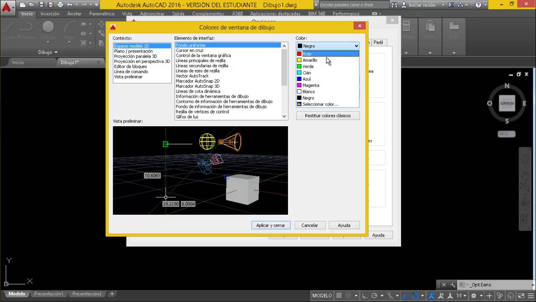This screenshot has width=536, height=302.
Task: Click the New file icon in quick access toolbar
Action: pos(23,5)
